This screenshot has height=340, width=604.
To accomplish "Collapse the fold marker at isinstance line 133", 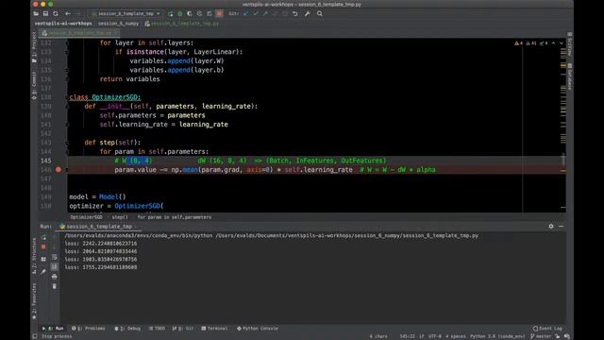I will (x=67, y=52).
